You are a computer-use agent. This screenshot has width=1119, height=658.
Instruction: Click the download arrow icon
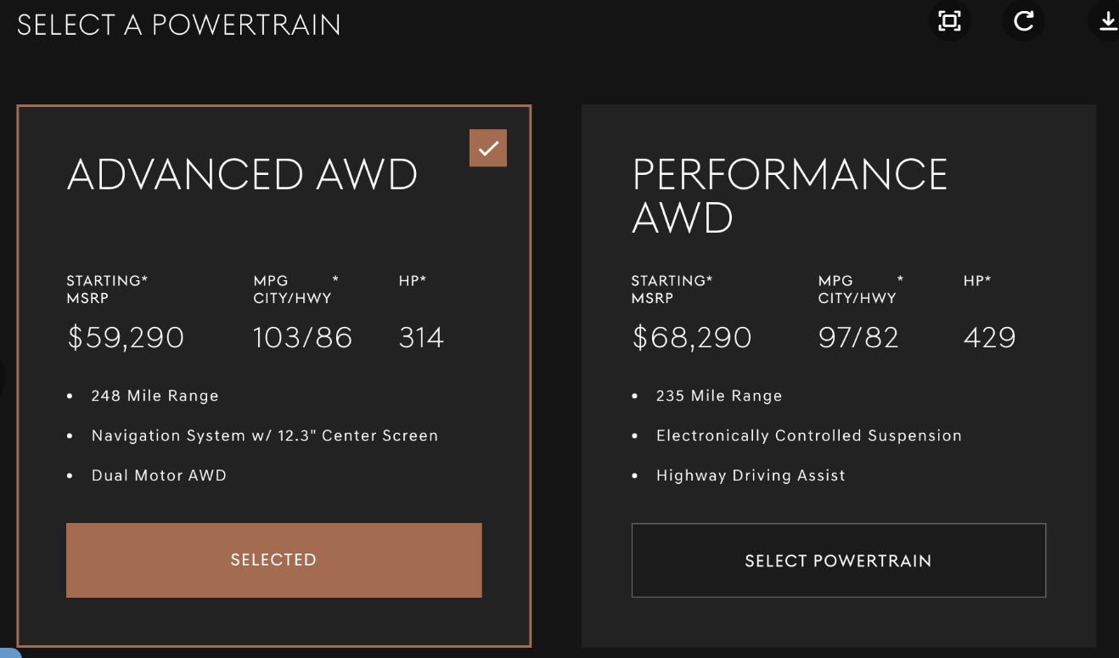coord(1106,21)
